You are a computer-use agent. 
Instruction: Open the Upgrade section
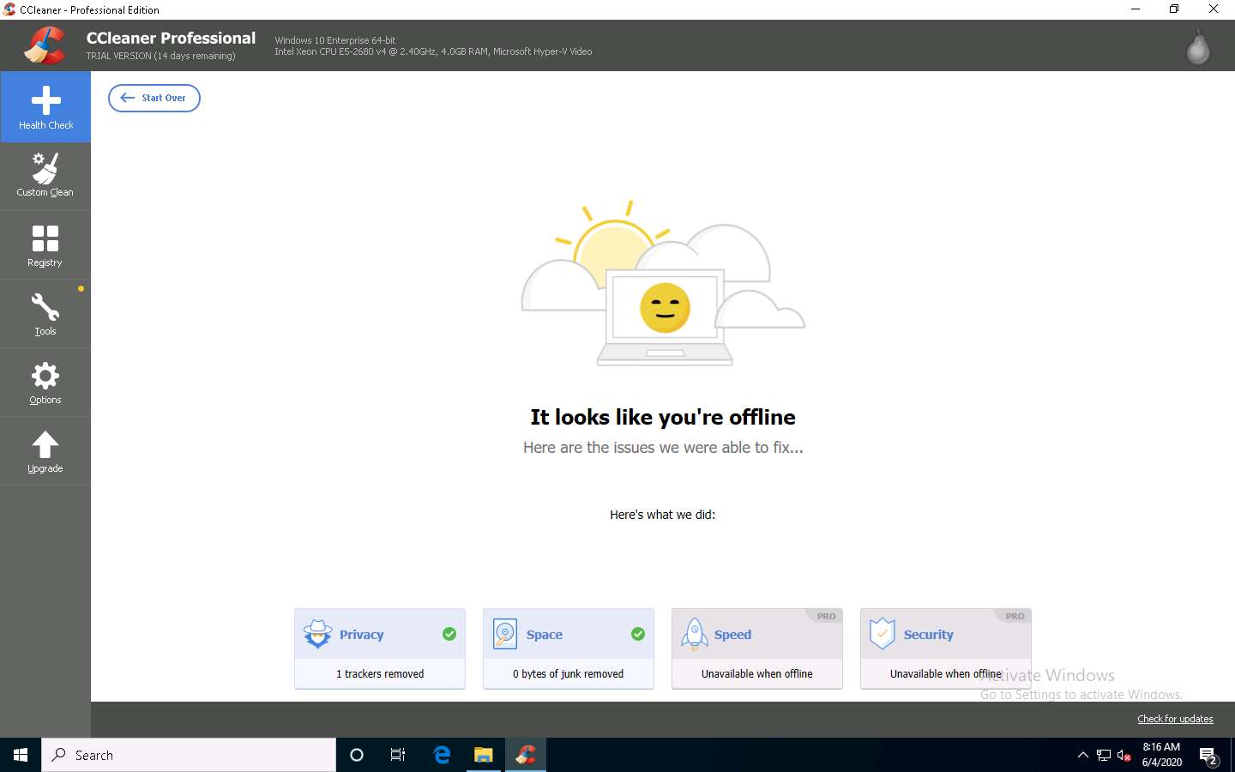click(x=45, y=451)
